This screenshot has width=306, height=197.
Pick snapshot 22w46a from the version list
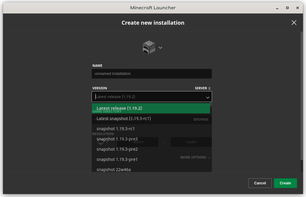tap(151, 169)
